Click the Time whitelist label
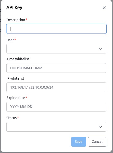Image resolution: width=113 pixels, height=153 pixels. coord(18,59)
